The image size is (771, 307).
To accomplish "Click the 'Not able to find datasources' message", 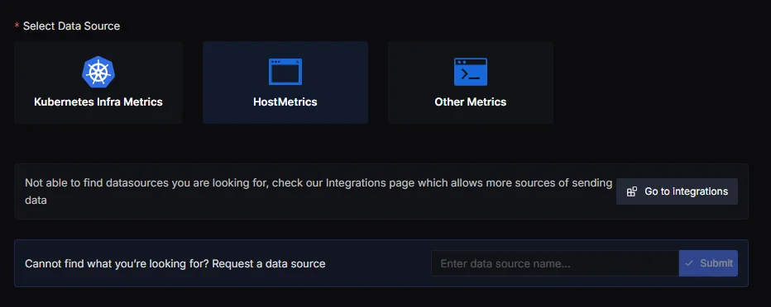I will coord(318,191).
